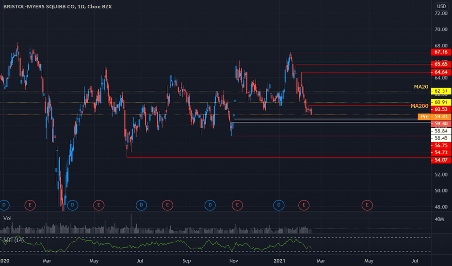Screen dimensions: 452x266
Task: Select the 65.65 red price label
Action: 441,64
